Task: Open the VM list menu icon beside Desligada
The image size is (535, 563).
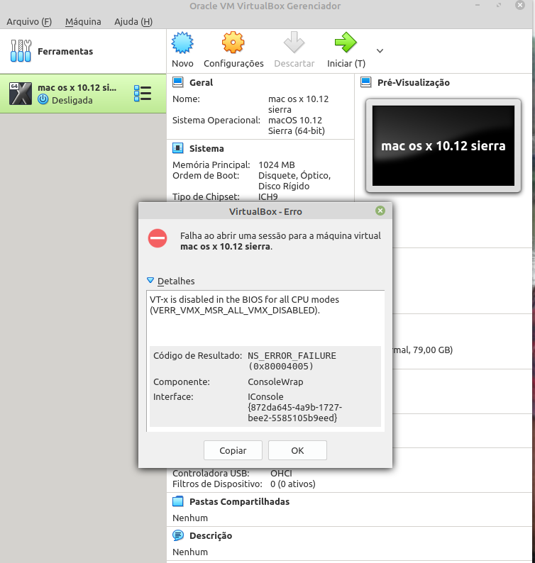Action: [x=143, y=94]
